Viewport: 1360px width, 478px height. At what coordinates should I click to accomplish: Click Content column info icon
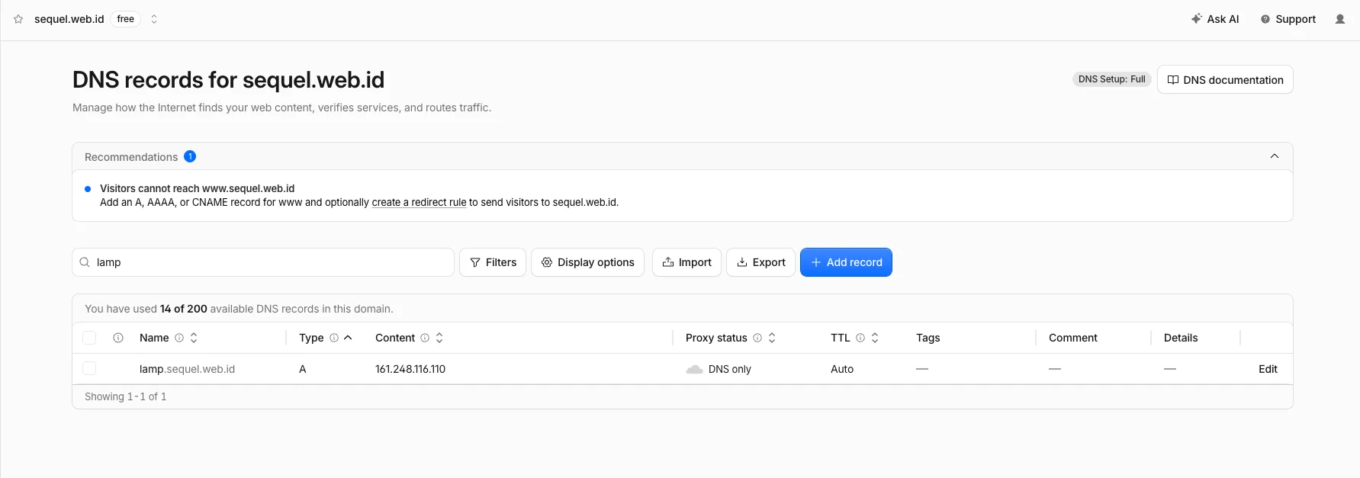[x=425, y=338]
